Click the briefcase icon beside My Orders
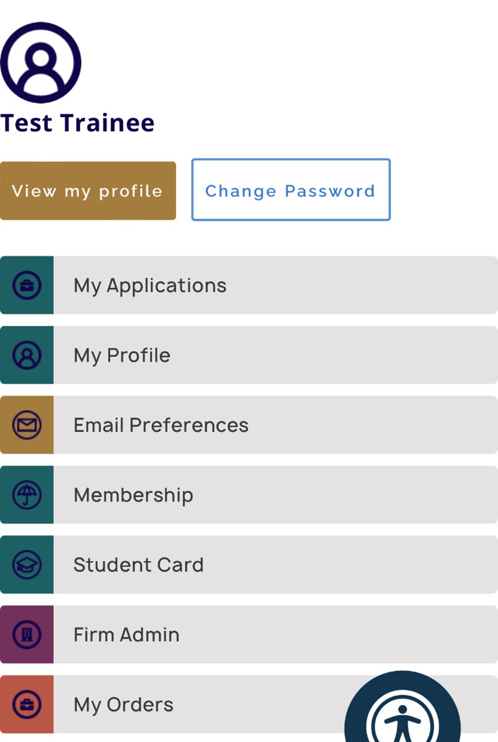 coord(27,704)
